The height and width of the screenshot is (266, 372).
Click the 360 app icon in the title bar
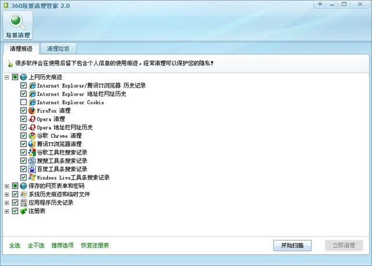click(6, 5)
